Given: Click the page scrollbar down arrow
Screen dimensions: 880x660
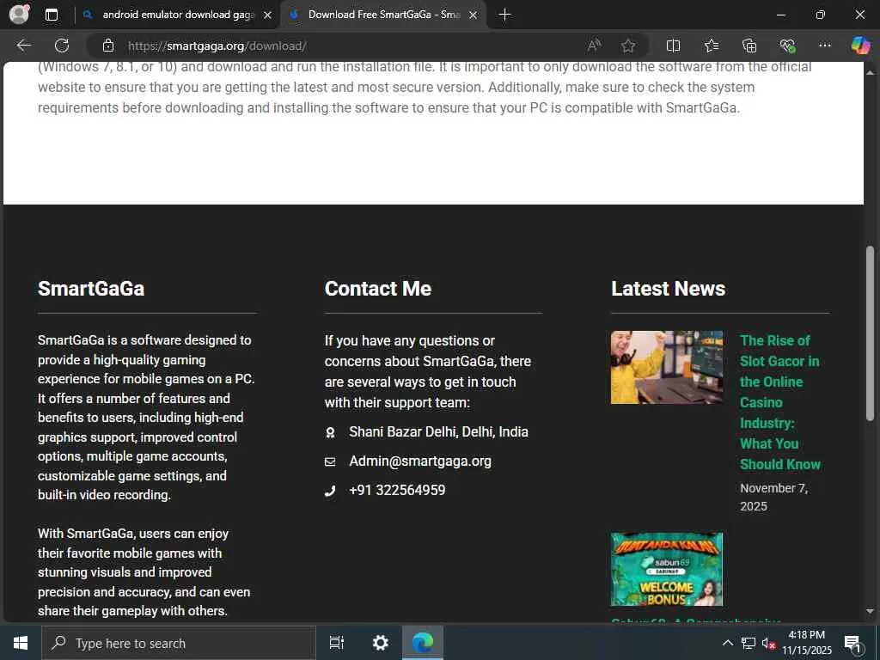Looking at the screenshot, I should [x=870, y=611].
